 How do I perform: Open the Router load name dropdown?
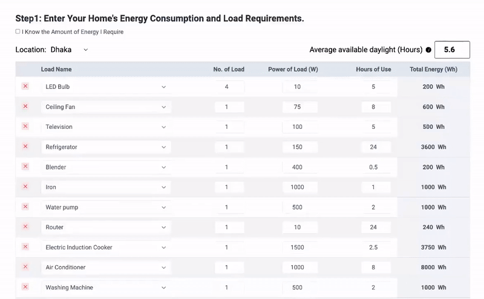(x=106, y=228)
